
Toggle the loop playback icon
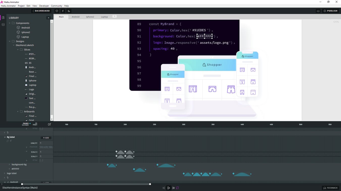point(177,188)
